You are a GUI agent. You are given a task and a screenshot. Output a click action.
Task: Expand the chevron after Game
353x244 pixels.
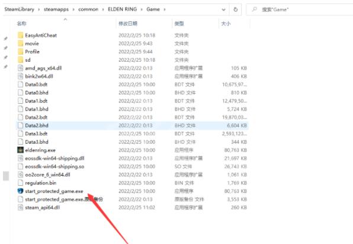(x=165, y=9)
